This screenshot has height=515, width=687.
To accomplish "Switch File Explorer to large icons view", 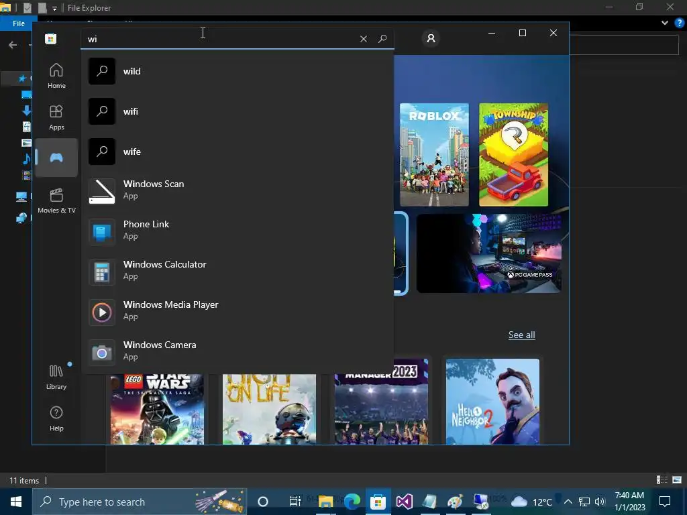I will tap(677, 480).
